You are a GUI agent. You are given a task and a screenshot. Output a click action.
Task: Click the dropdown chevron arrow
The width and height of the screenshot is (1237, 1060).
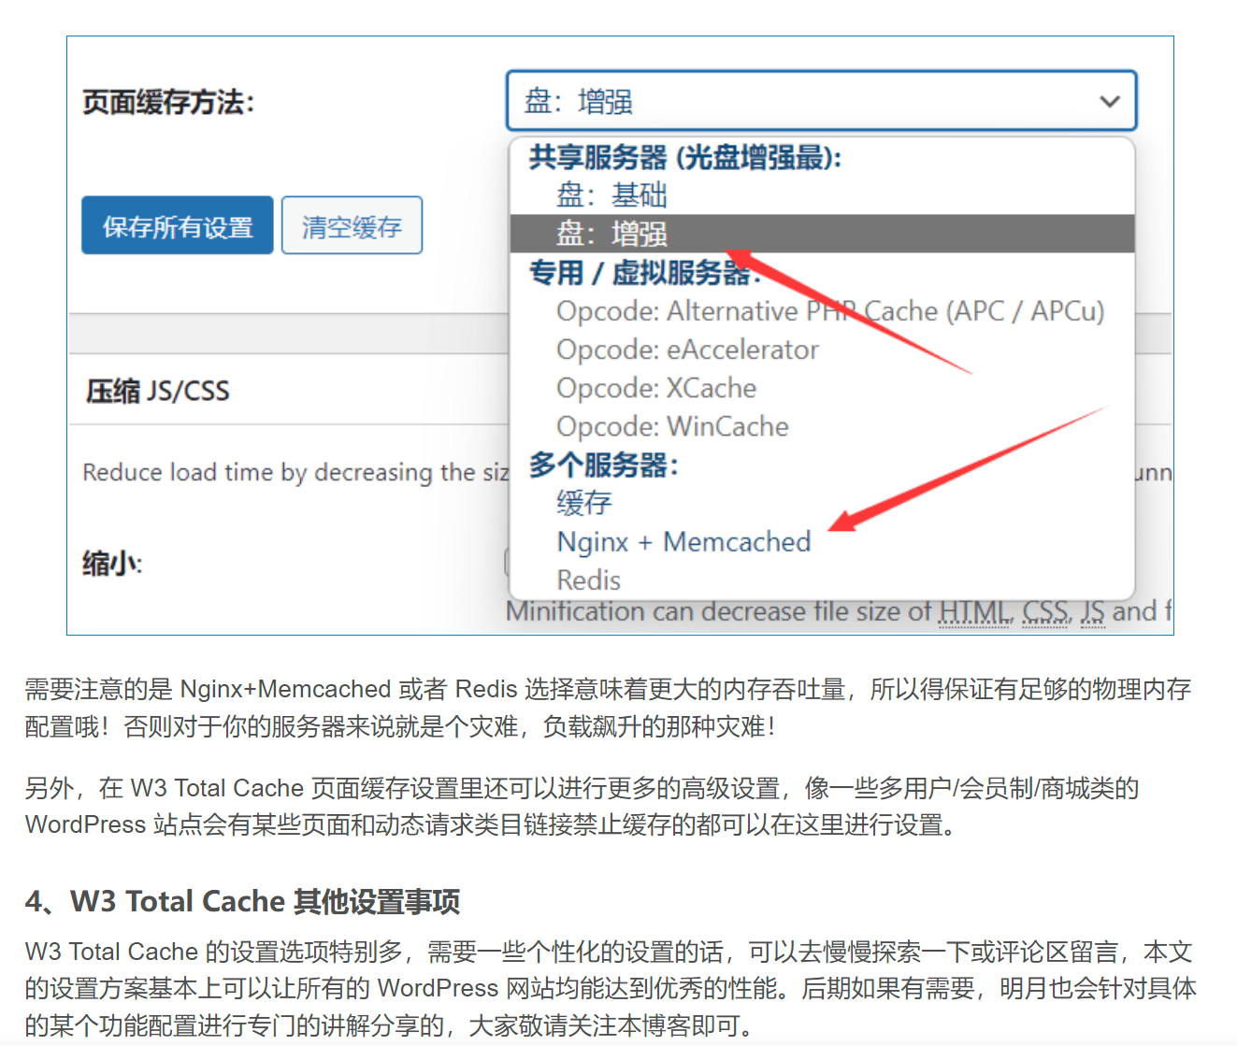point(1109,101)
